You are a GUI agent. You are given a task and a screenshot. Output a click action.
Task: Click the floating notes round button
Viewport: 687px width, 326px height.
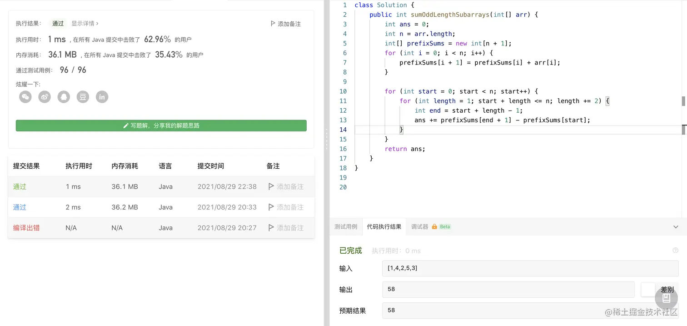667,298
